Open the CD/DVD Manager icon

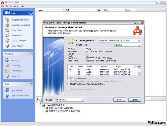[x=7, y=41]
